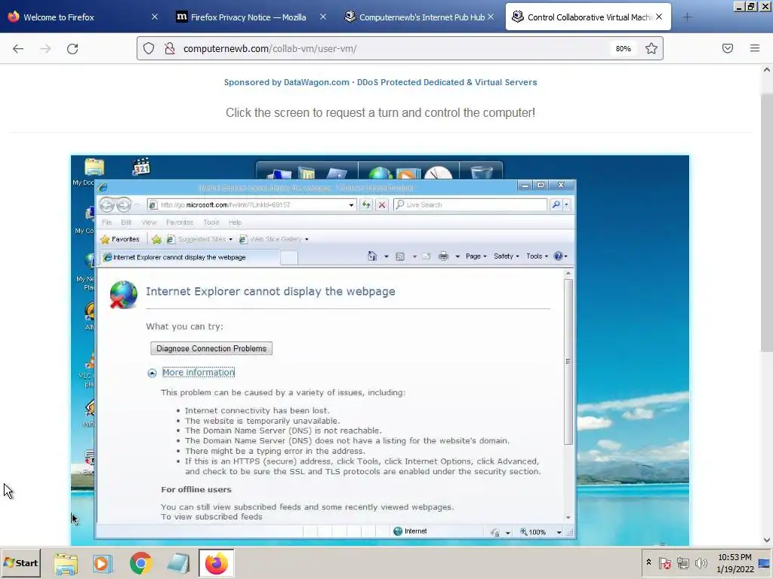Click IE refresh button in VM

tap(366, 205)
